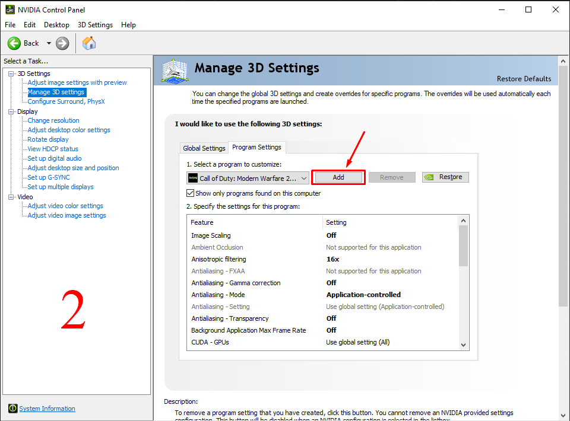
Task: Click the Setting column header
Action: [391, 222]
